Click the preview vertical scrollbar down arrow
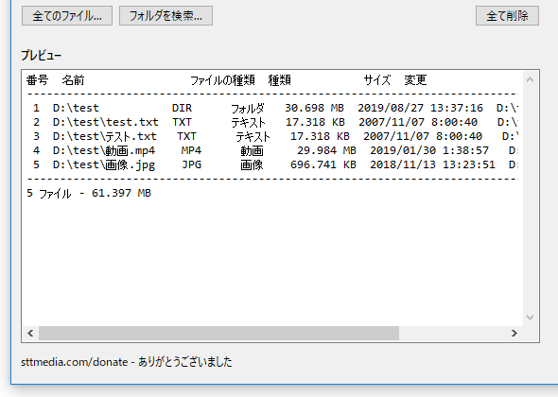Screen dimensions: 558x397 pyautogui.click(x=530, y=318)
